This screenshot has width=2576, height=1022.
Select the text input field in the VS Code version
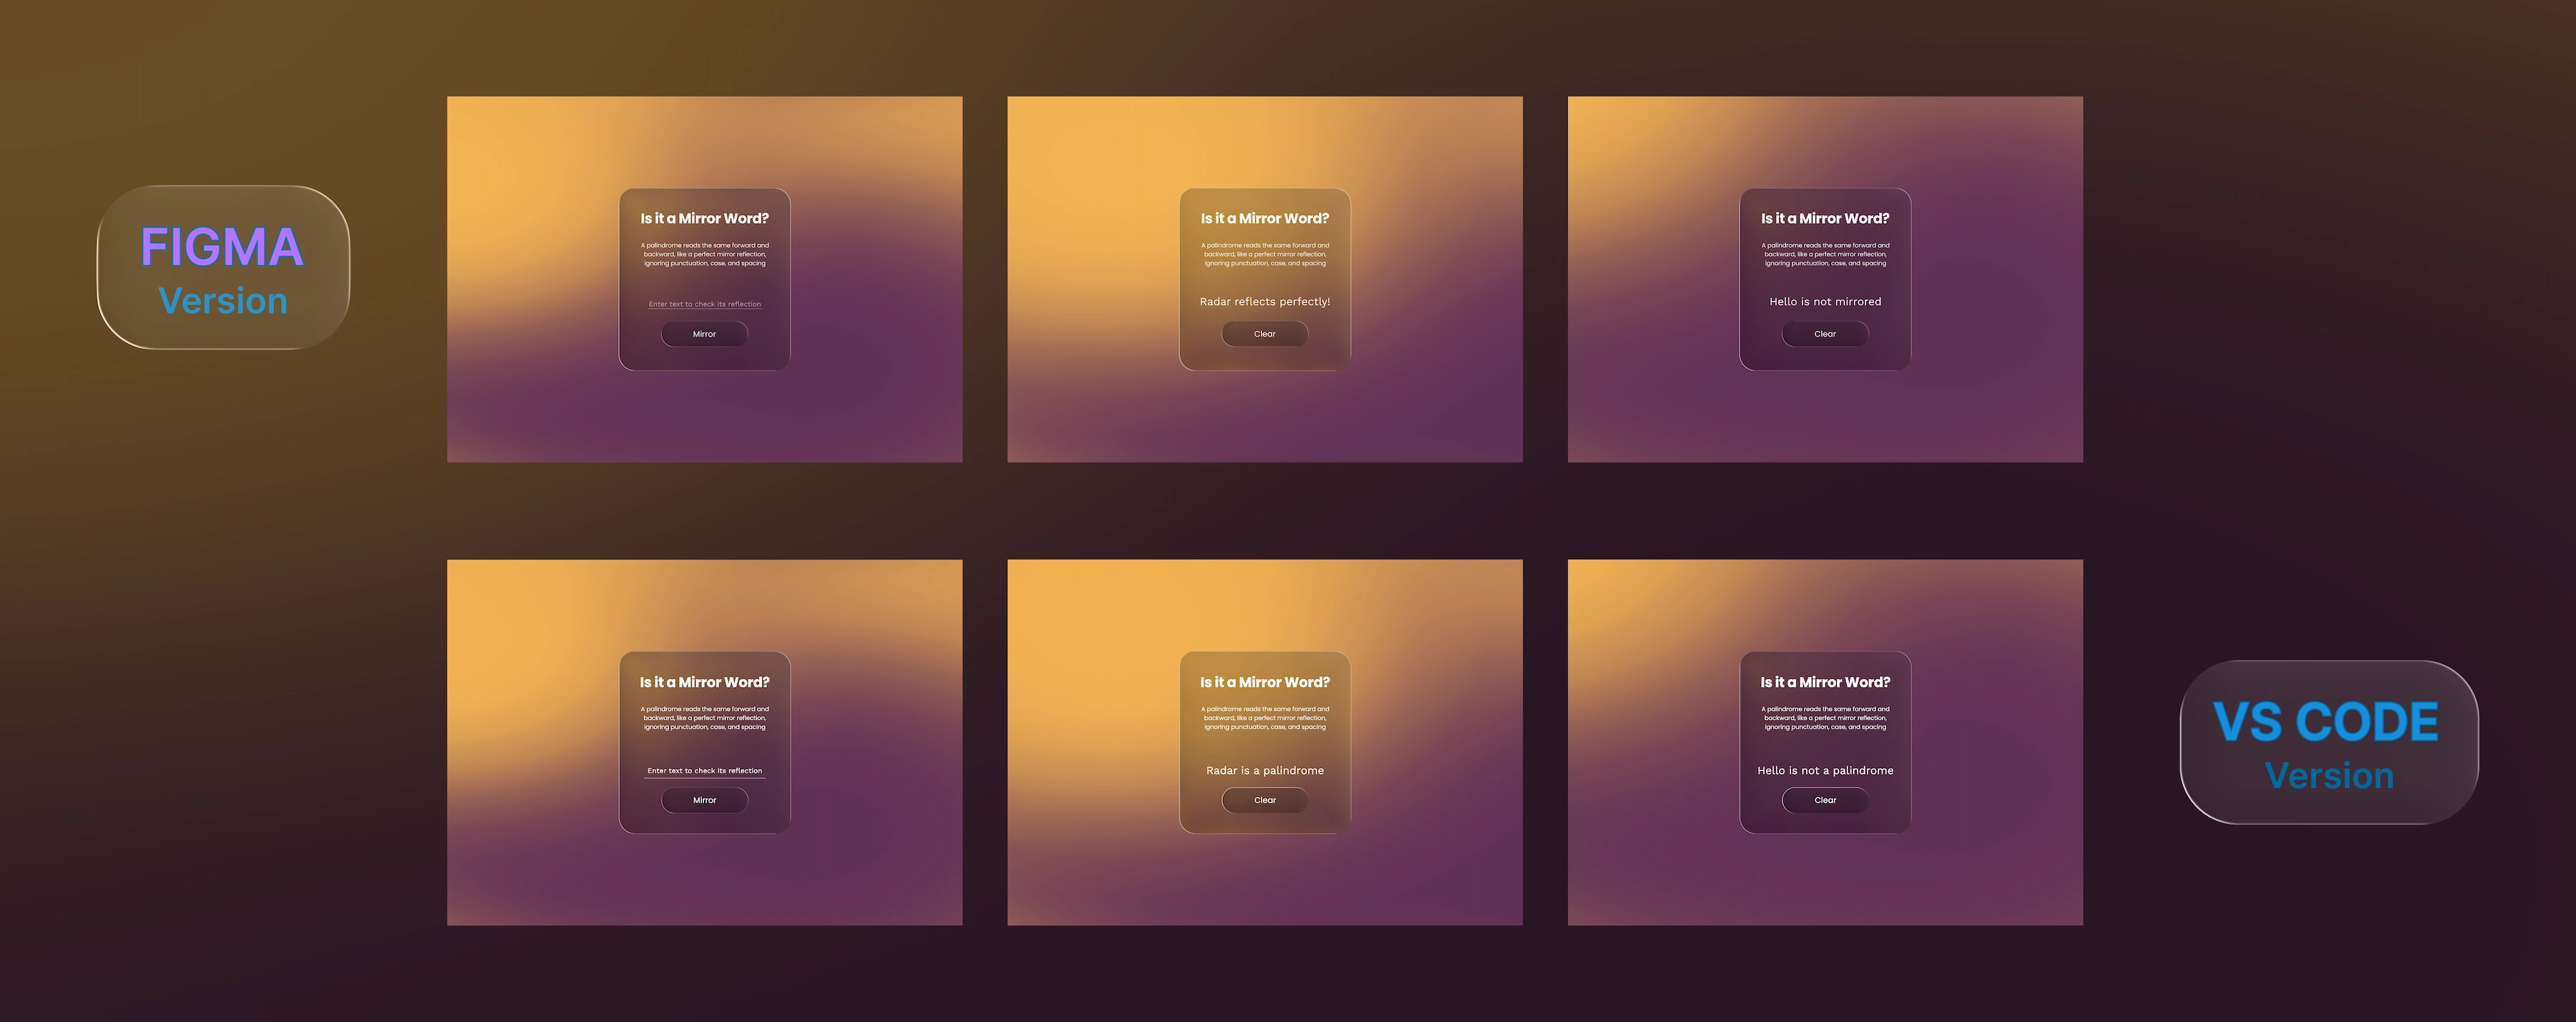tap(704, 770)
